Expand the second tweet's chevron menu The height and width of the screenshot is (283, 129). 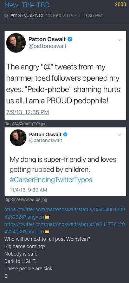(x=120, y=135)
